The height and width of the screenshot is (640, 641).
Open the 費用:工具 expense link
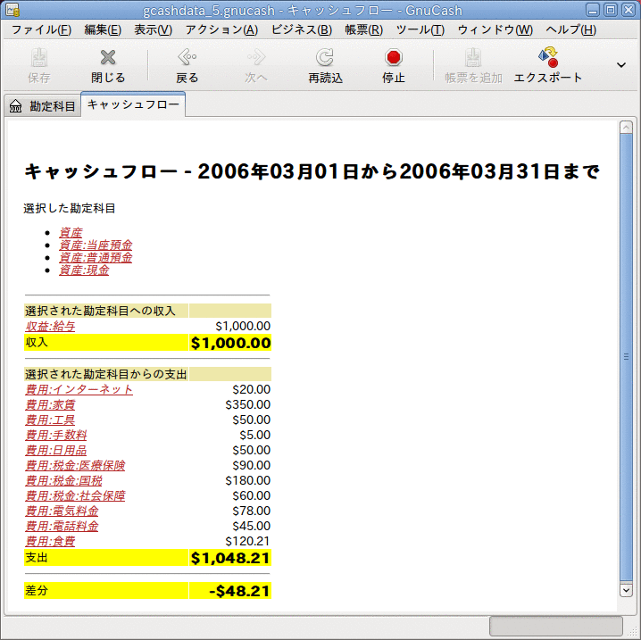[x=50, y=420]
